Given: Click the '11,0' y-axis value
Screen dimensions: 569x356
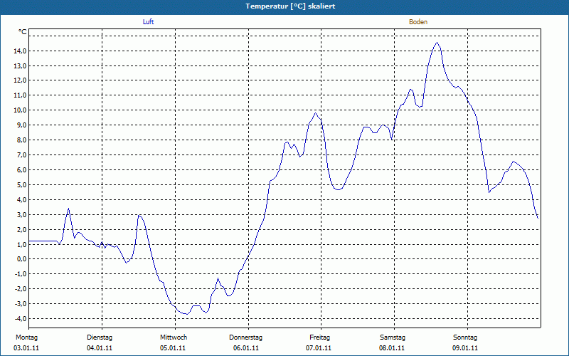Looking at the screenshot, I should coord(21,95).
